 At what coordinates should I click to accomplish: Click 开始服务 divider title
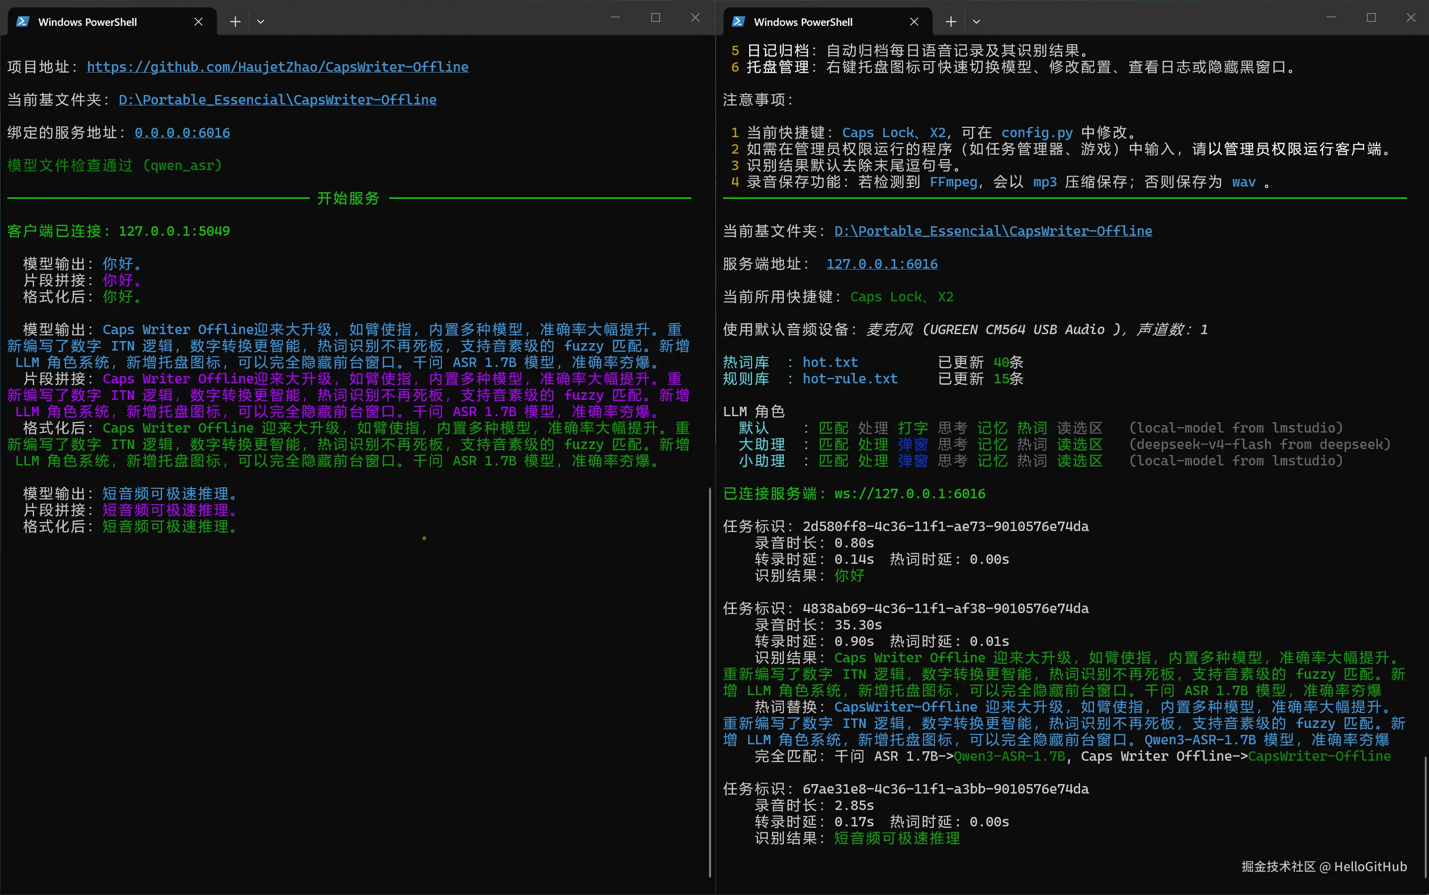point(348,198)
